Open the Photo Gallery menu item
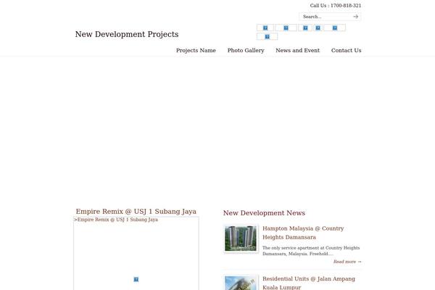This screenshot has width=435, height=290. point(246,50)
